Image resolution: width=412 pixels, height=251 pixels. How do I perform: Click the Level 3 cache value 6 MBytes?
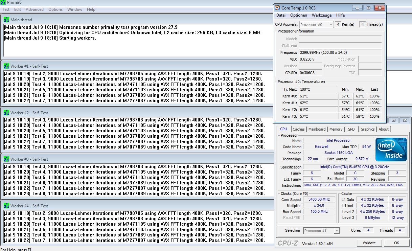372,218
